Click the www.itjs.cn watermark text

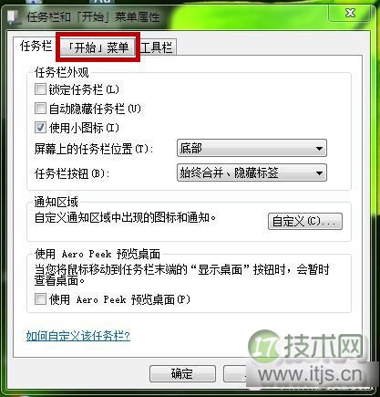click(x=310, y=375)
